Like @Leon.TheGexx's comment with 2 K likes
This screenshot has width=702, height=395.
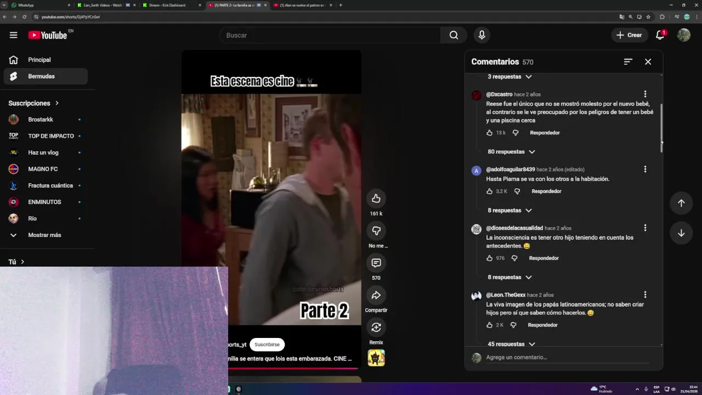pos(490,325)
